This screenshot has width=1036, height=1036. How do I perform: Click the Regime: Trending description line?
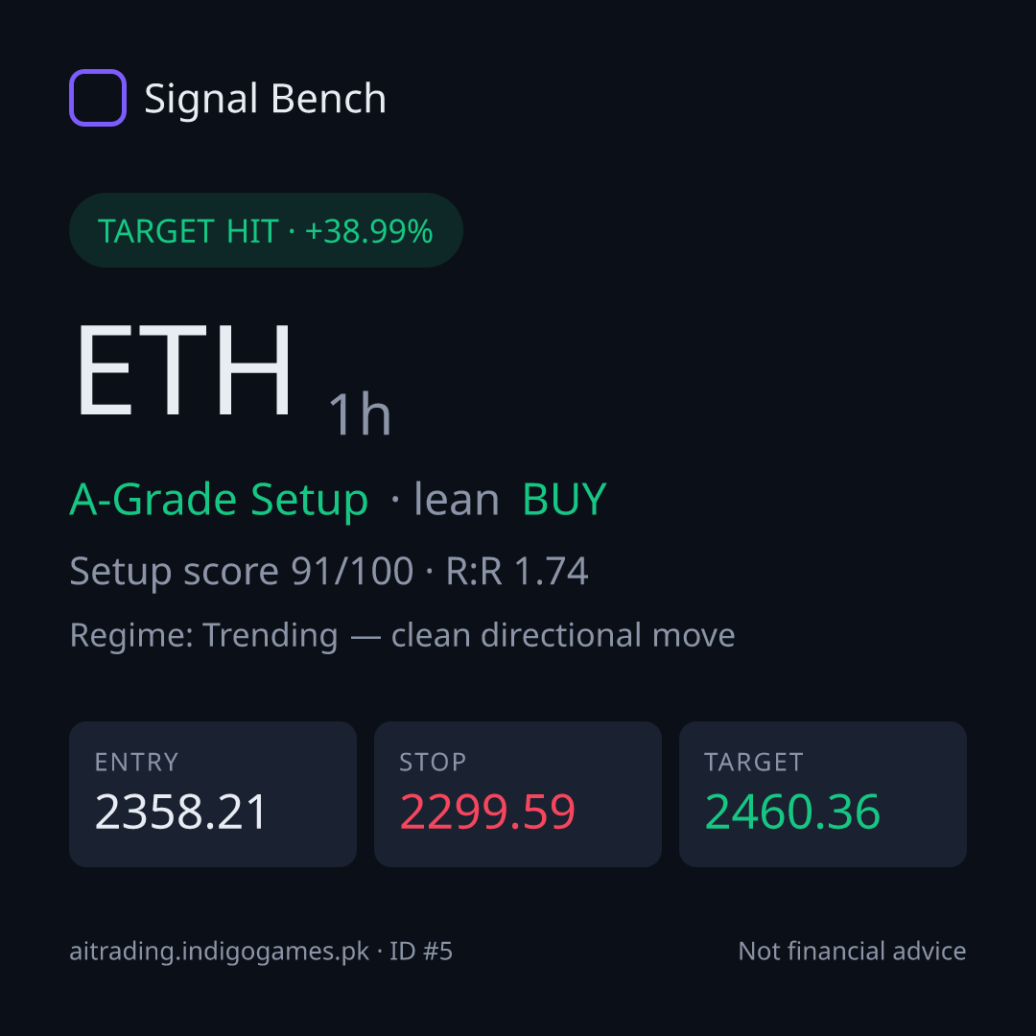click(402, 635)
